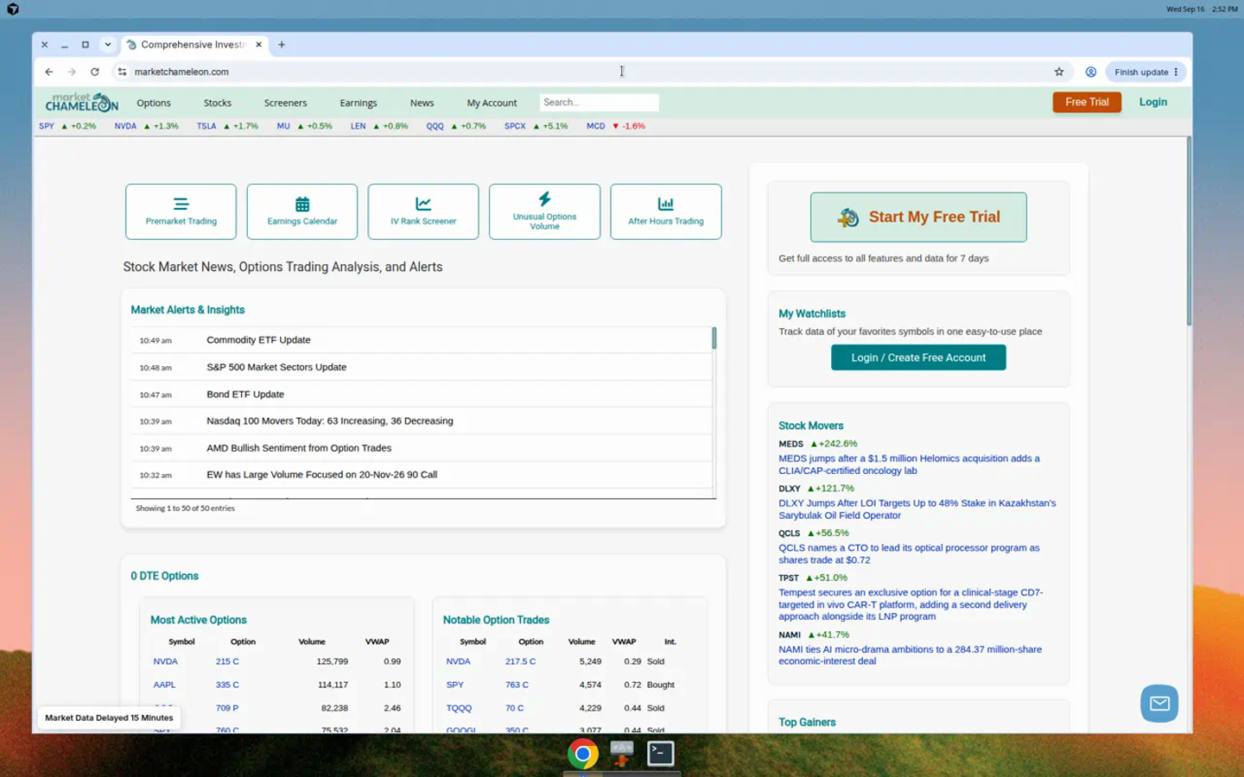Open the Screeners menu
The width and height of the screenshot is (1244, 777).
(285, 103)
